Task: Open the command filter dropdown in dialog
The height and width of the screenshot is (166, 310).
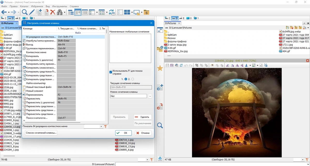Action: click(x=101, y=126)
